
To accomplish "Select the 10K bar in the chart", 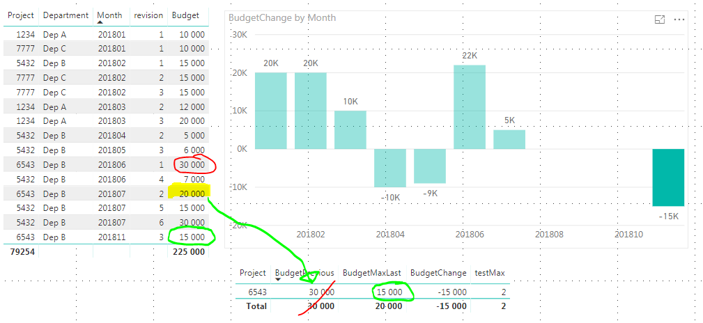I will click(350, 130).
